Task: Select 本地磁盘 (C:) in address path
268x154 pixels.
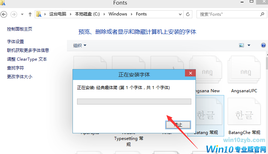Action: coord(87,14)
